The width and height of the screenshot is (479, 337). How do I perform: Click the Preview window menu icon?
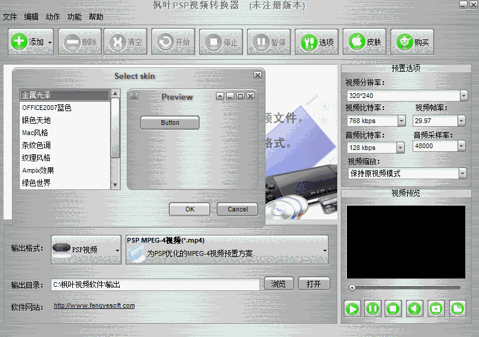coord(134,96)
